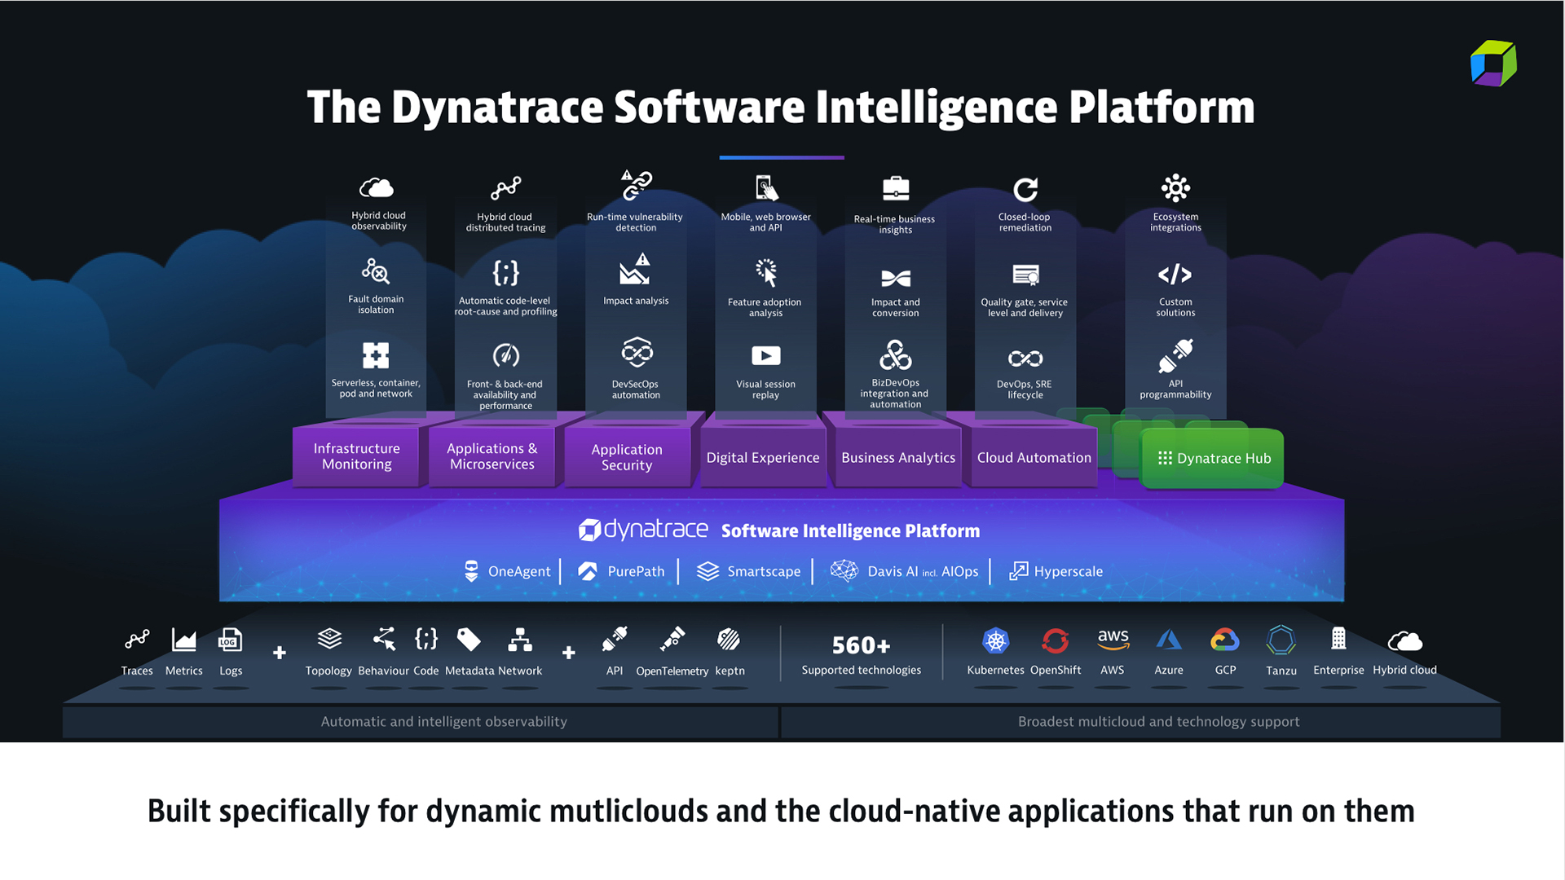Screen dimensions: 1565x880
Task: Select the Infrastructure Monitoring block
Action: coord(356,456)
